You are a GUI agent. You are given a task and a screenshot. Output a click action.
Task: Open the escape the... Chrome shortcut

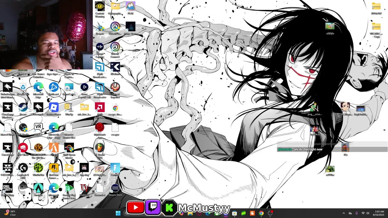115,109
